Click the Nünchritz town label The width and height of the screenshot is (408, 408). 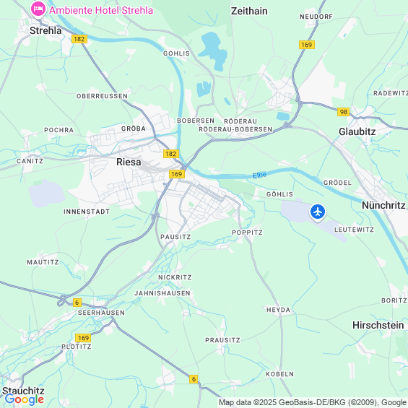383,205
